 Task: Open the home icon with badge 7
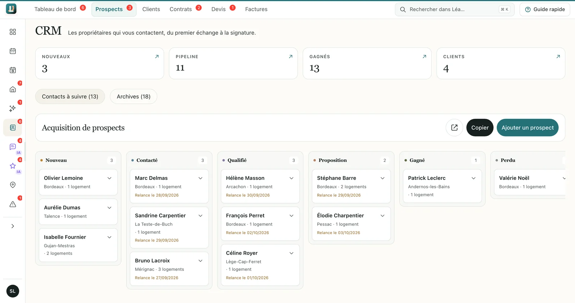13,89
